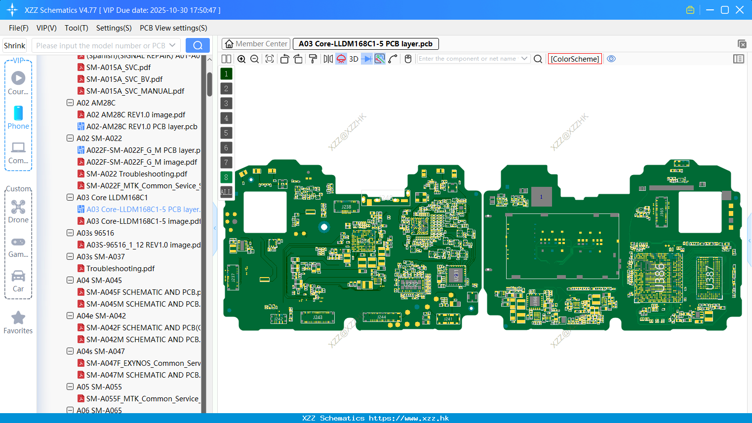The height and width of the screenshot is (423, 752).
Task: Open A03 Core-LLDM168C1-5 image.pdf
Action: click(139, 221)
